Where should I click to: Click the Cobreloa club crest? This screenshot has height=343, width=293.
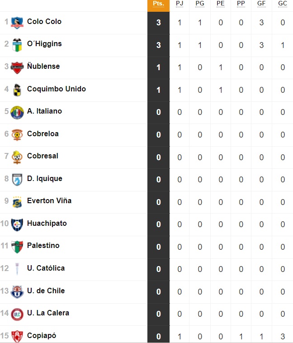(17, 134)
